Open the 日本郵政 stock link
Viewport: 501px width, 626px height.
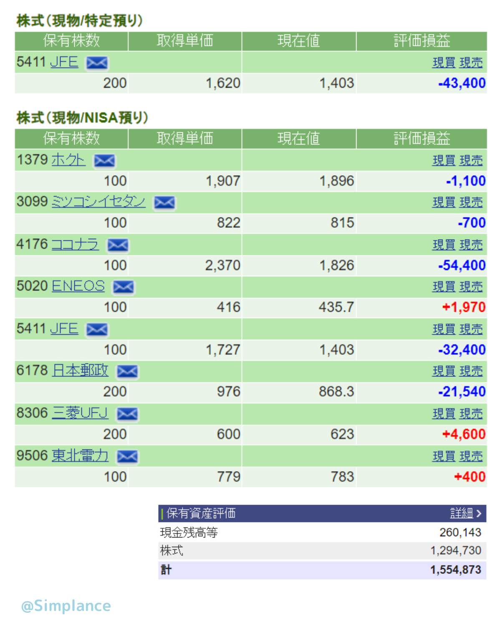80,371
